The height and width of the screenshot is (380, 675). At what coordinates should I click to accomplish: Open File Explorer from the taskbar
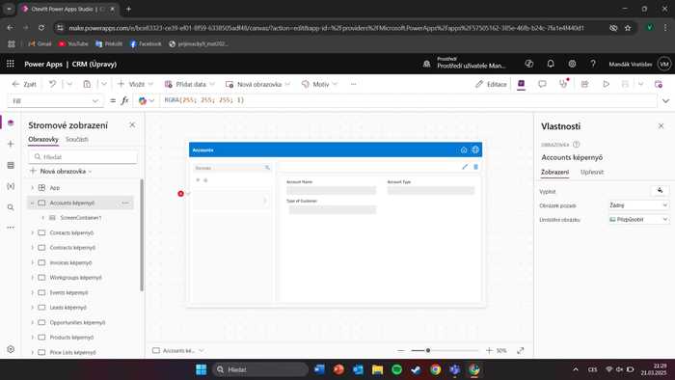[378, 369]
